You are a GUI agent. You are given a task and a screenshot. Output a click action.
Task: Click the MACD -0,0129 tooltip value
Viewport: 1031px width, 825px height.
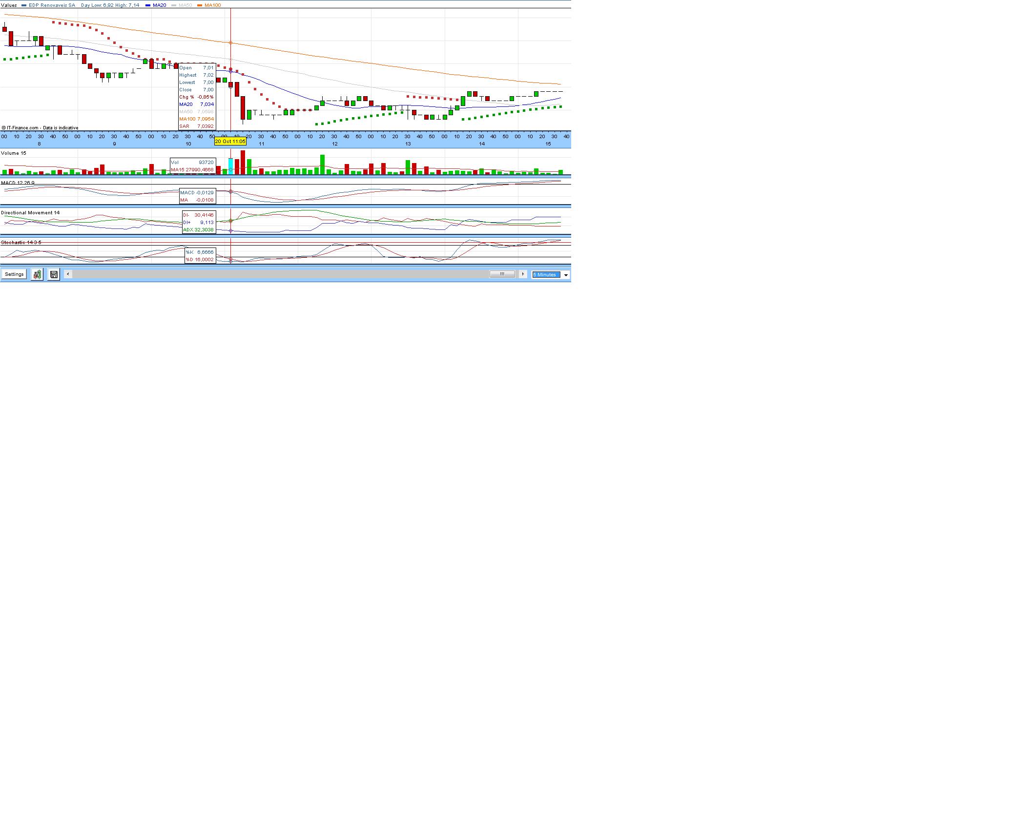pyautogui.click(x=197, y=193)
